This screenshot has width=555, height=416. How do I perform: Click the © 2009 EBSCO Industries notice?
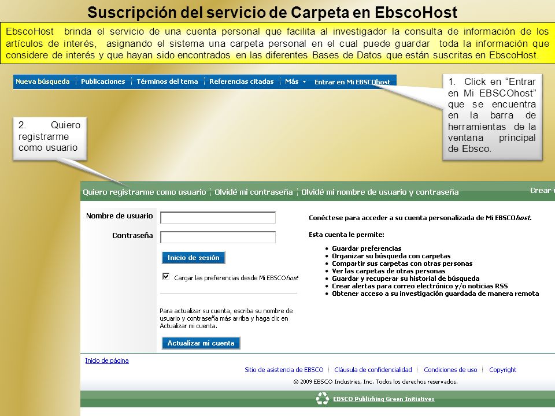[375, 382]
